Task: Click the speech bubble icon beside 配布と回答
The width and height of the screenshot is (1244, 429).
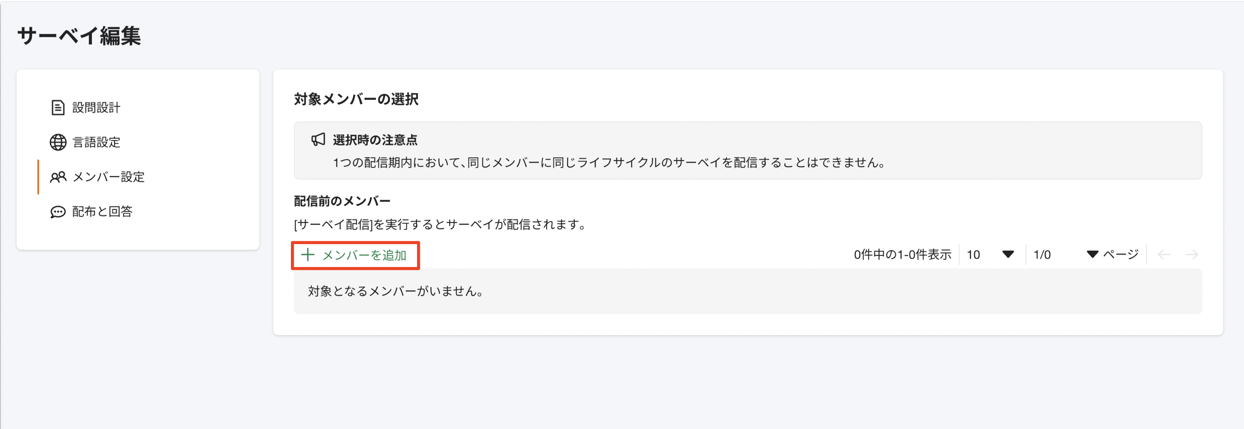Action: (57, 211)
